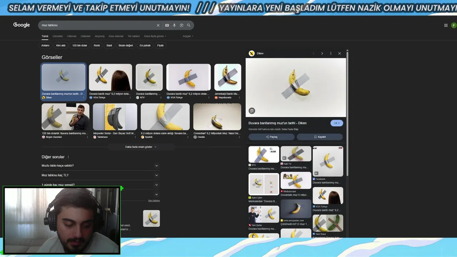The width and height of the screenshot is (457, 257).
Task: Open Diken site icon in preview header
Action: coord(252,53)
